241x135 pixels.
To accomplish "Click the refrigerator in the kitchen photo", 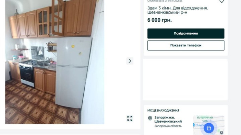I will (x=73, y=72).
